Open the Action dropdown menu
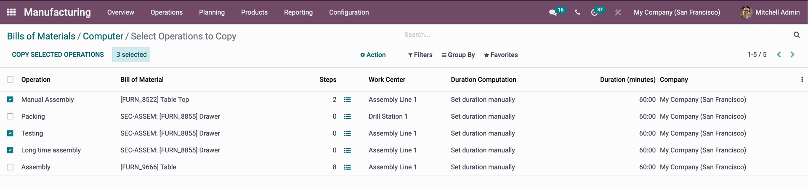 373,55
